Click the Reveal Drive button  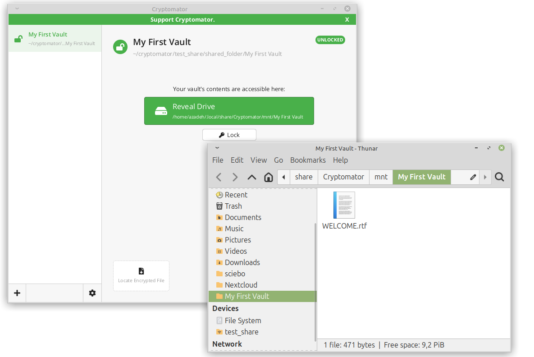point(229,111)
